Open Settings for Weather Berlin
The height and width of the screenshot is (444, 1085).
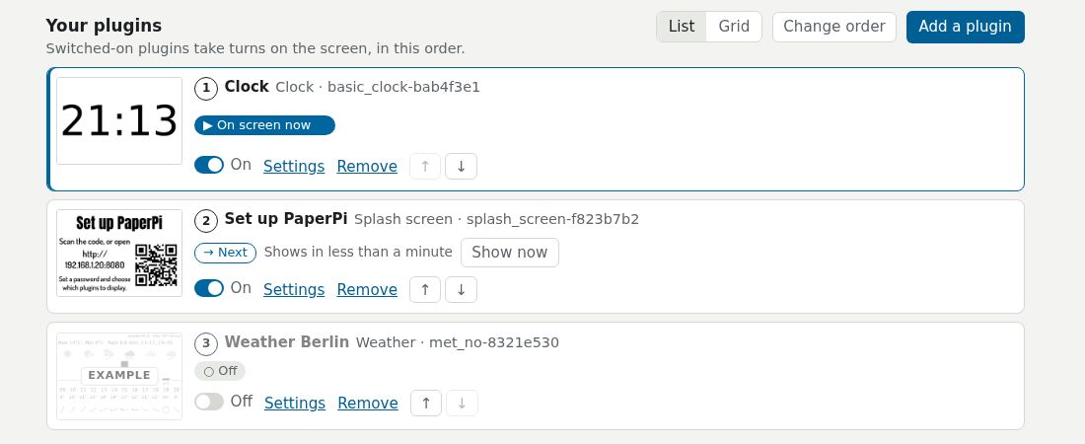click(295, 404)
